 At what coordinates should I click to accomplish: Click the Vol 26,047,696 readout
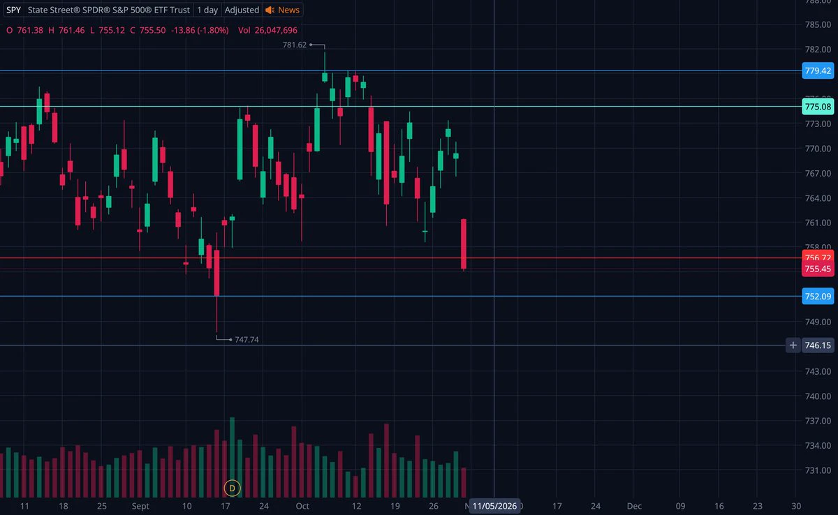pos(268,31)
